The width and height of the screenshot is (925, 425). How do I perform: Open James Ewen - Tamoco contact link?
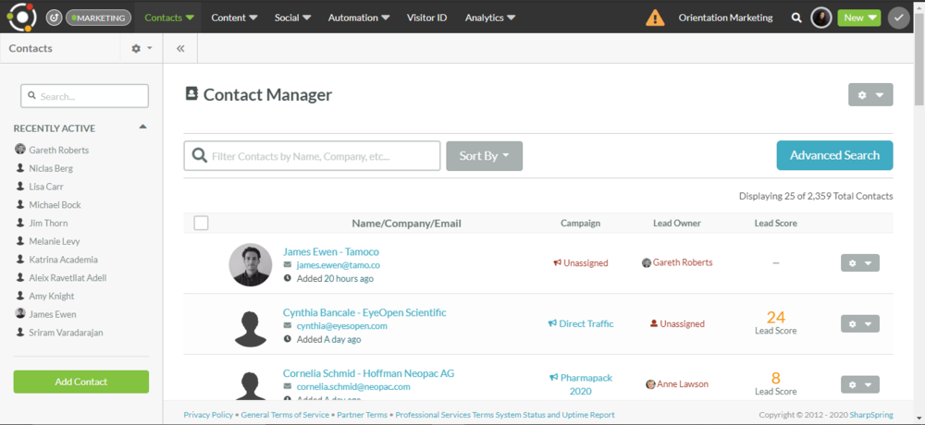pyautogui.click(x=331, y=251)
